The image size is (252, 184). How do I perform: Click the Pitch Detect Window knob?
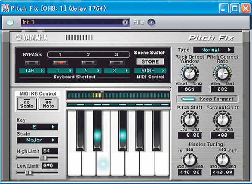(x=190, y=73)
